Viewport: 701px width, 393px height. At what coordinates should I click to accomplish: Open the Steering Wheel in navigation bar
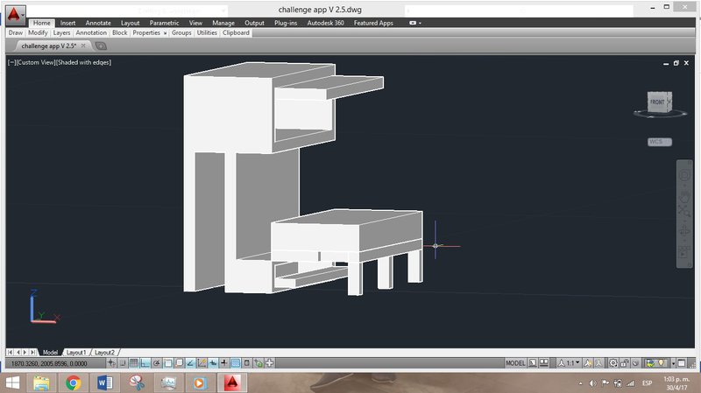point(685,174)
